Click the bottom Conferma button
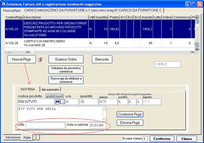The height and width of the screenshot is (143, 204). pos(162,139)
